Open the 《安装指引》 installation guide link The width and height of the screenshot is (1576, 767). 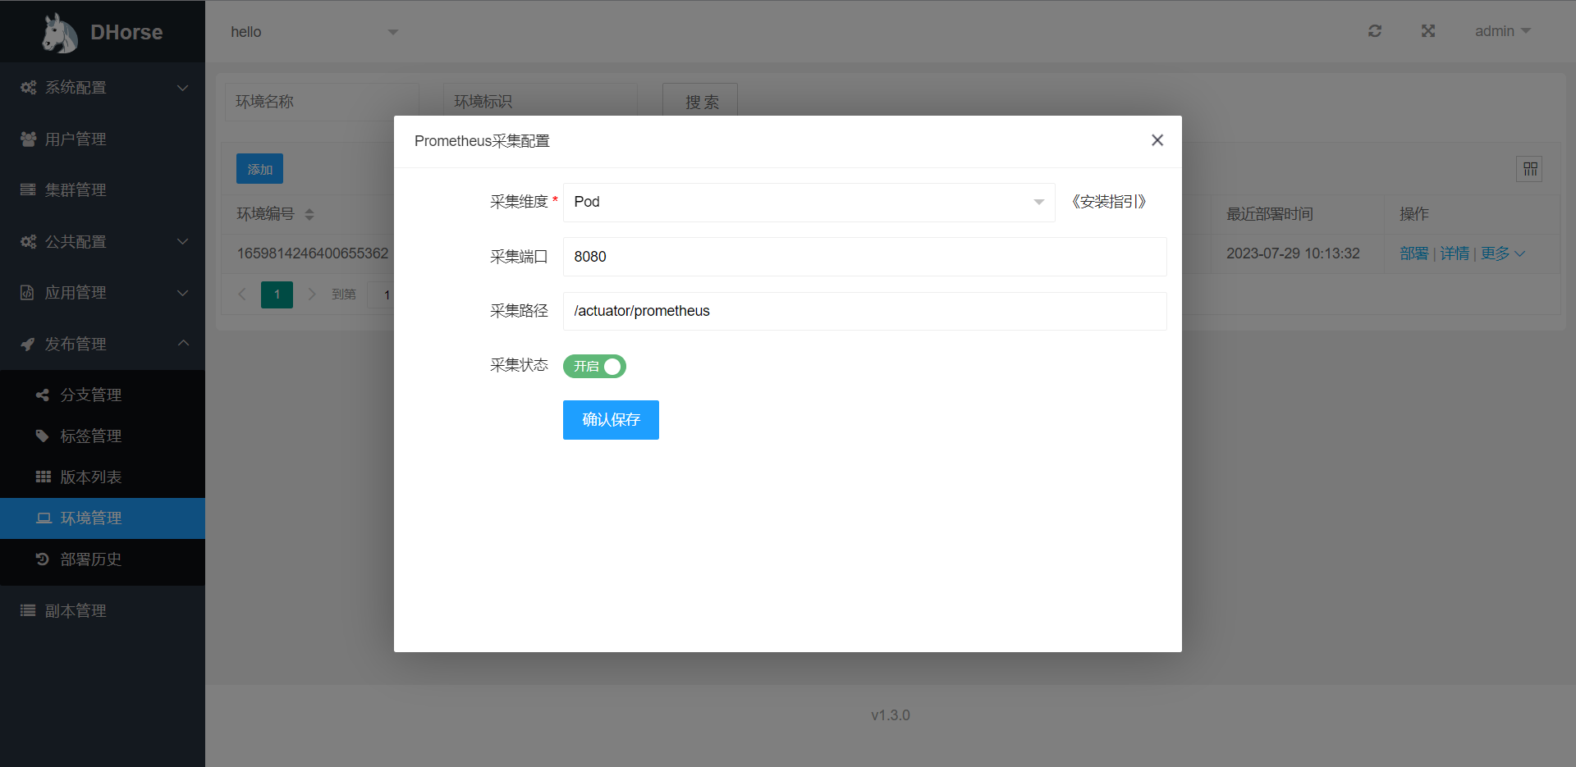1109,201
